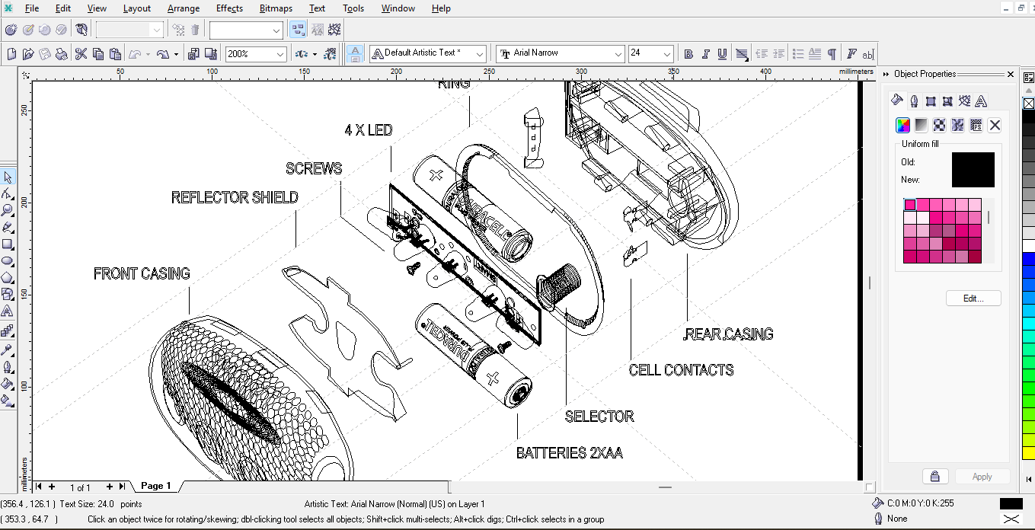Click the Apply button
1035x530 pixels.
982,477
